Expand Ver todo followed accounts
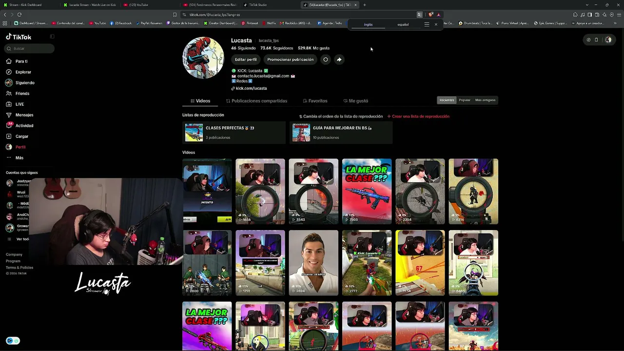 click(x=22, y=239)
